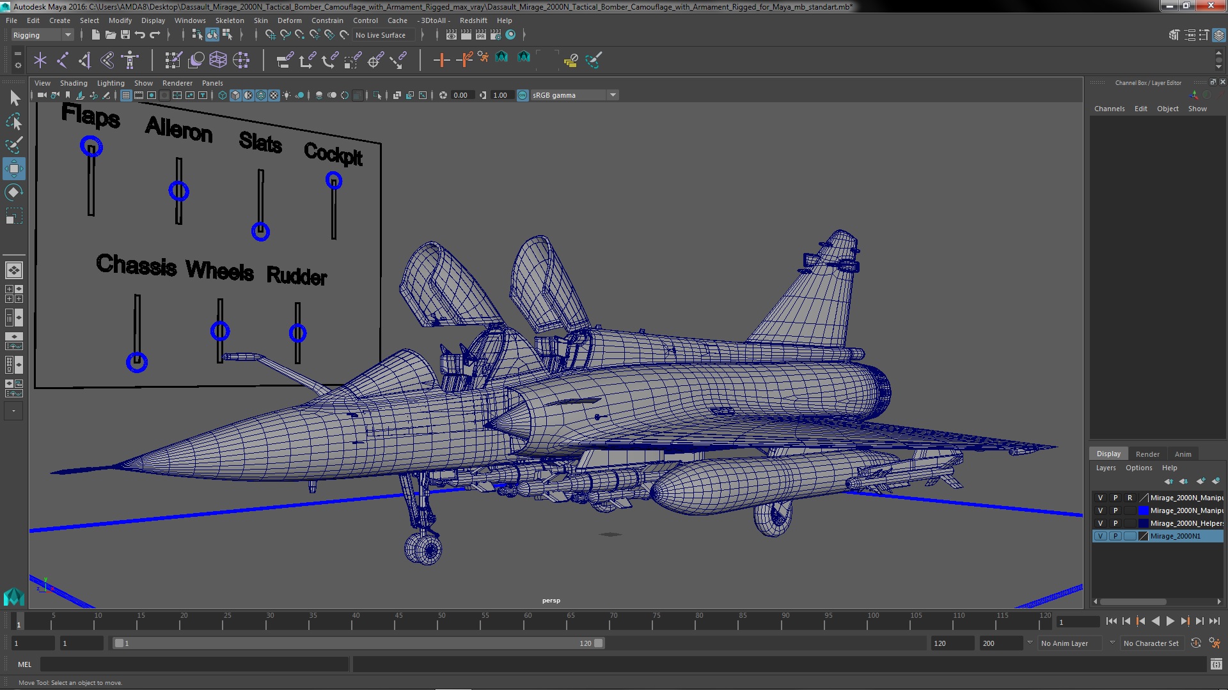The height and width of the screenshot is (690, 1228).
Task: Toggle visibility of the Mirage_2000N1 layer
Action: tap(1100, 537)
